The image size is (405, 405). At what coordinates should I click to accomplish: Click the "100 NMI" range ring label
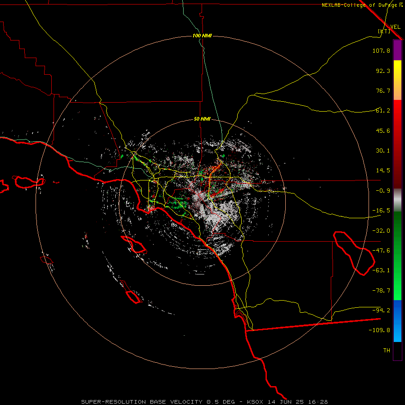click(202, 36)
